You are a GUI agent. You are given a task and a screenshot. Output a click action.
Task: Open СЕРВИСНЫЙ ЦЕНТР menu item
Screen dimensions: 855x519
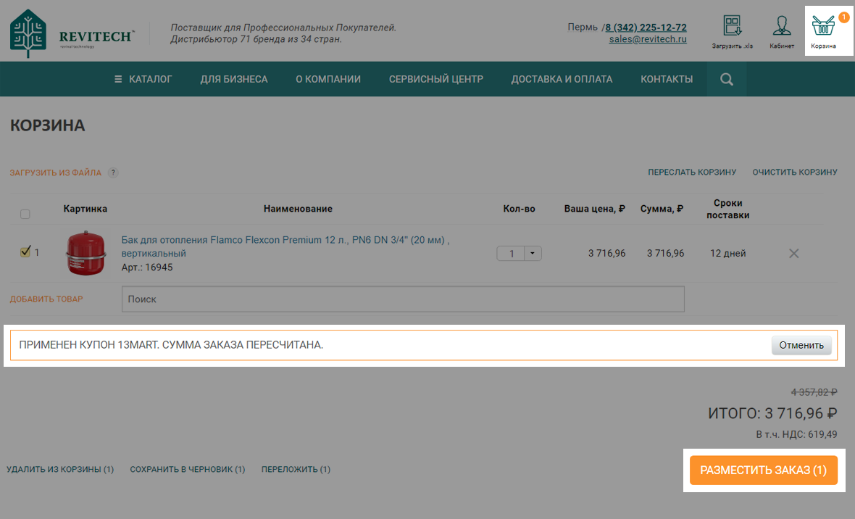tap(436, 79)
